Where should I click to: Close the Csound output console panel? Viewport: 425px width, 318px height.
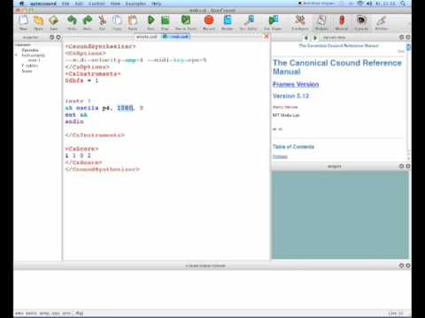[x=408, y=265]
